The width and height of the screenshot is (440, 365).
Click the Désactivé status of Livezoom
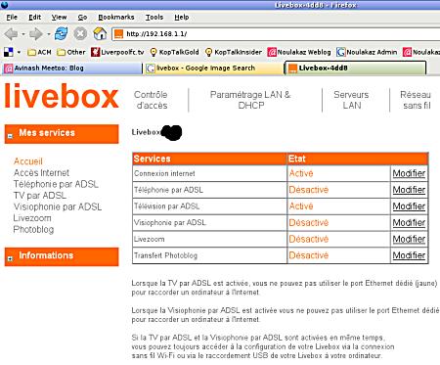309,239
